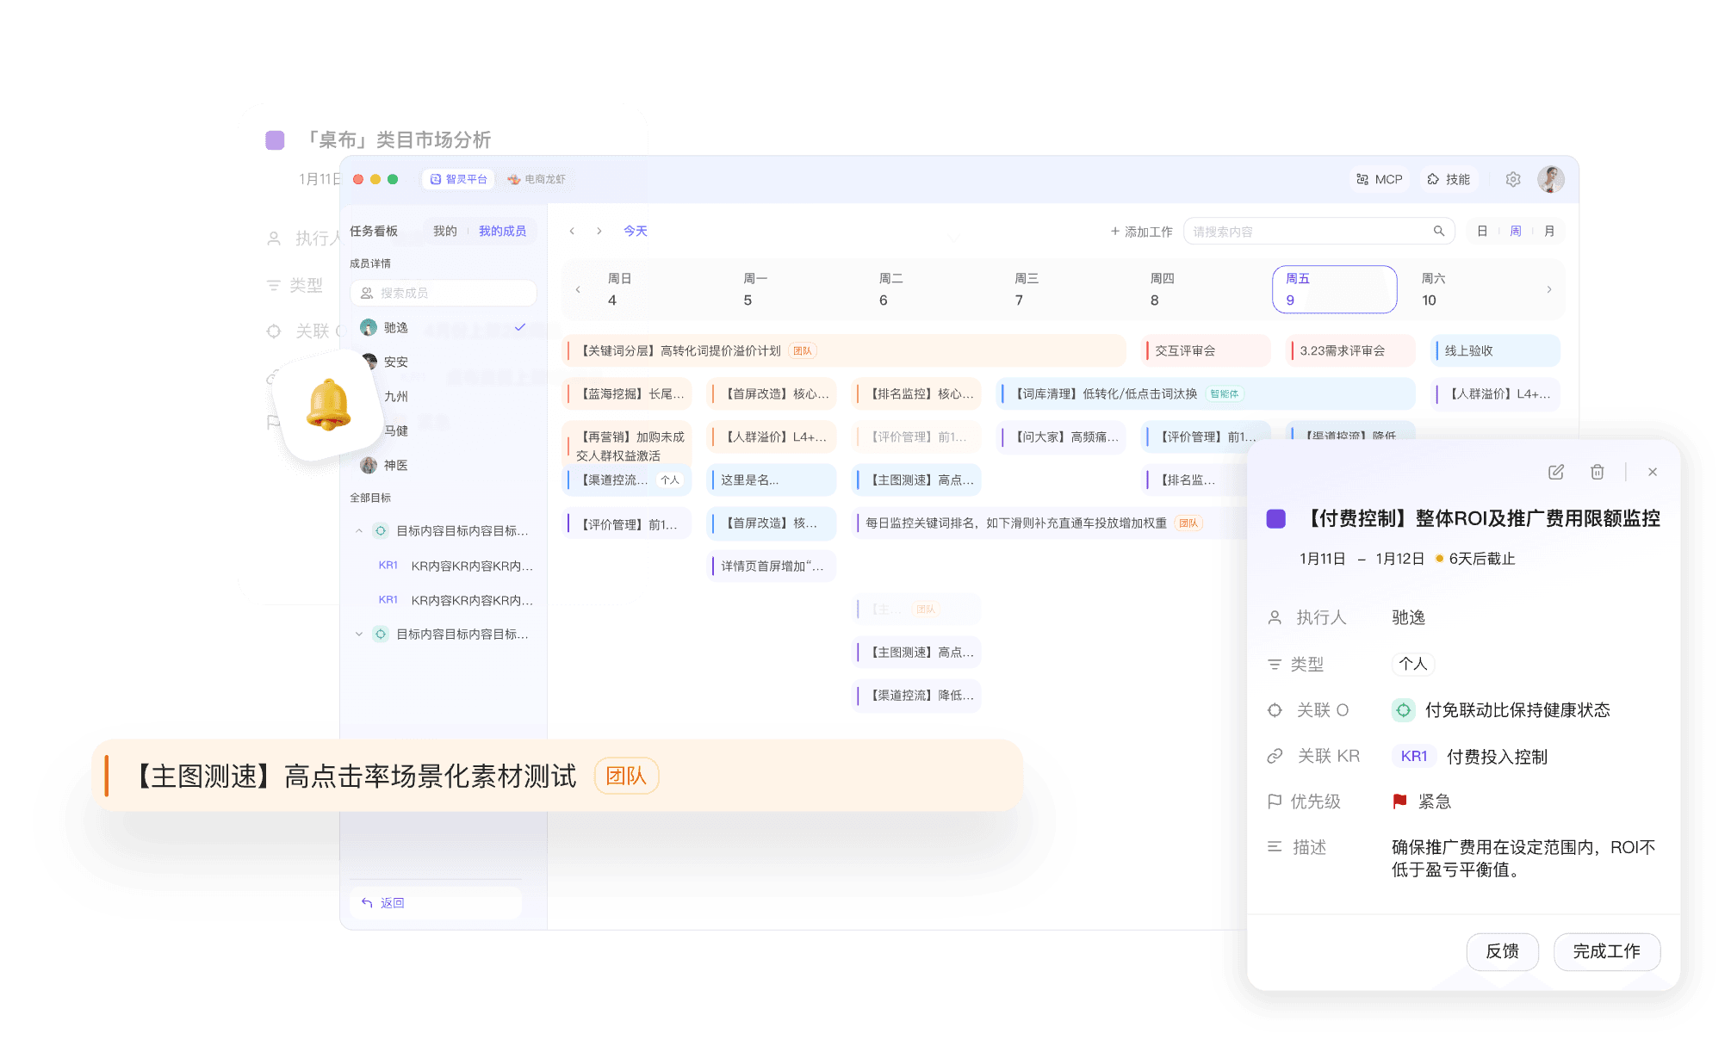Switch calendar view to 日 (day)
The height and width of the screenshot is (1046, 1731).
pos(1481,231)
